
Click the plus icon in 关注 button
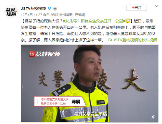[133, 7]
